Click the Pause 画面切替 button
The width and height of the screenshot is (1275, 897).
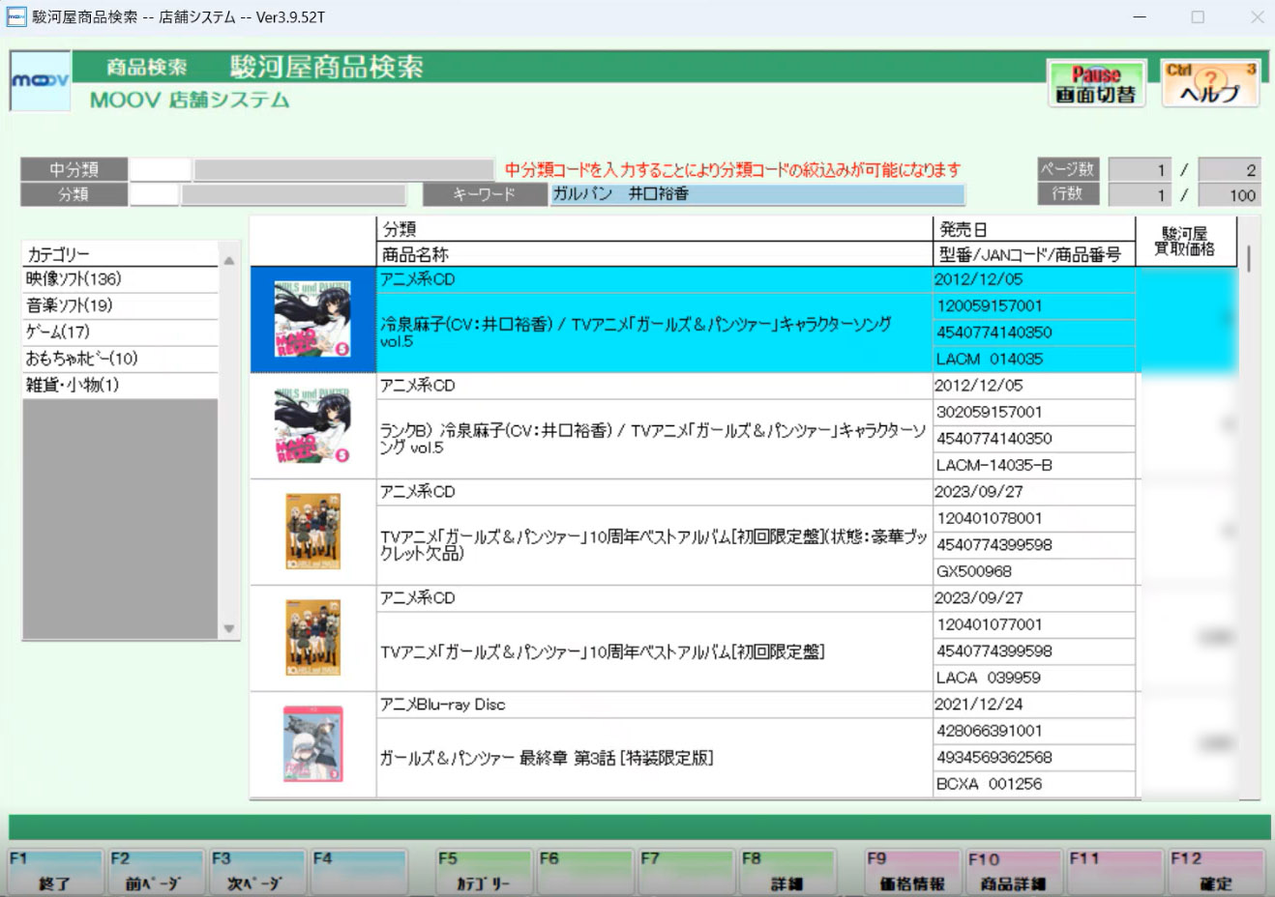1095,84
